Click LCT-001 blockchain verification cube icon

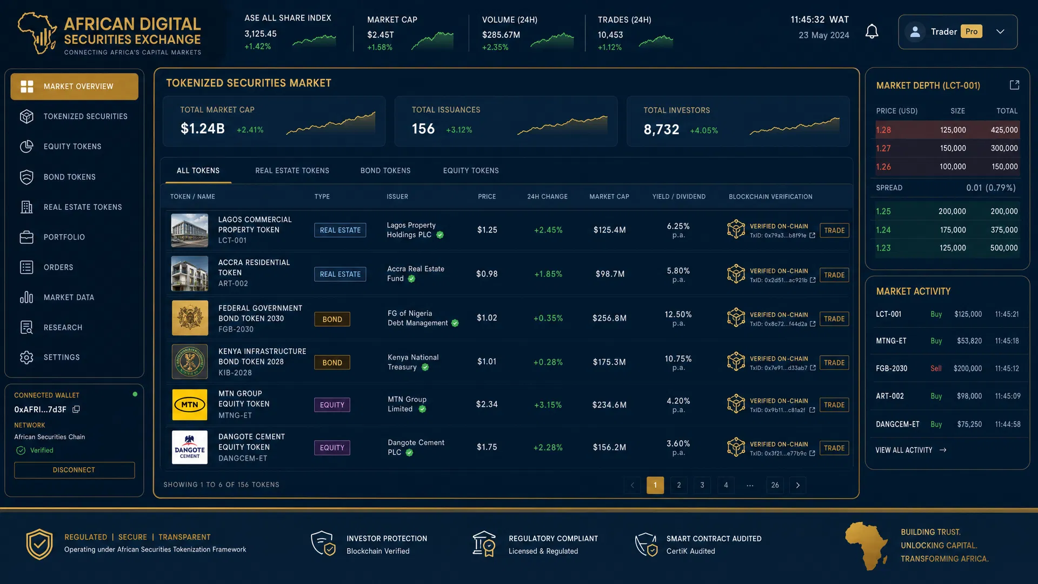736,229
